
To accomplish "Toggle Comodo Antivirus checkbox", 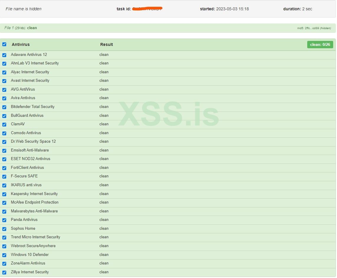I will [x=4, y=134].
